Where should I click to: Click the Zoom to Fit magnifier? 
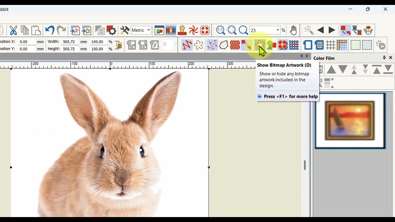point(232,30)
